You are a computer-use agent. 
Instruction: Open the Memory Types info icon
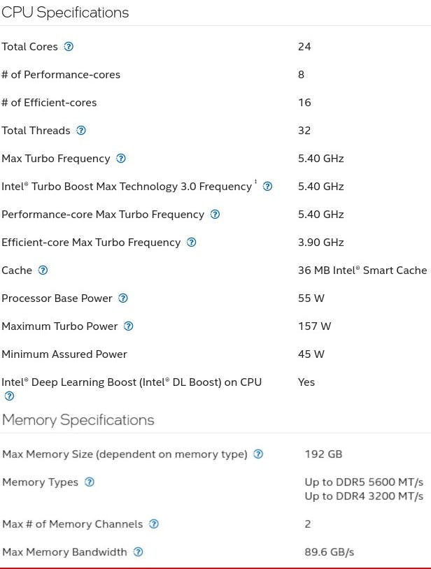[89, 482]
